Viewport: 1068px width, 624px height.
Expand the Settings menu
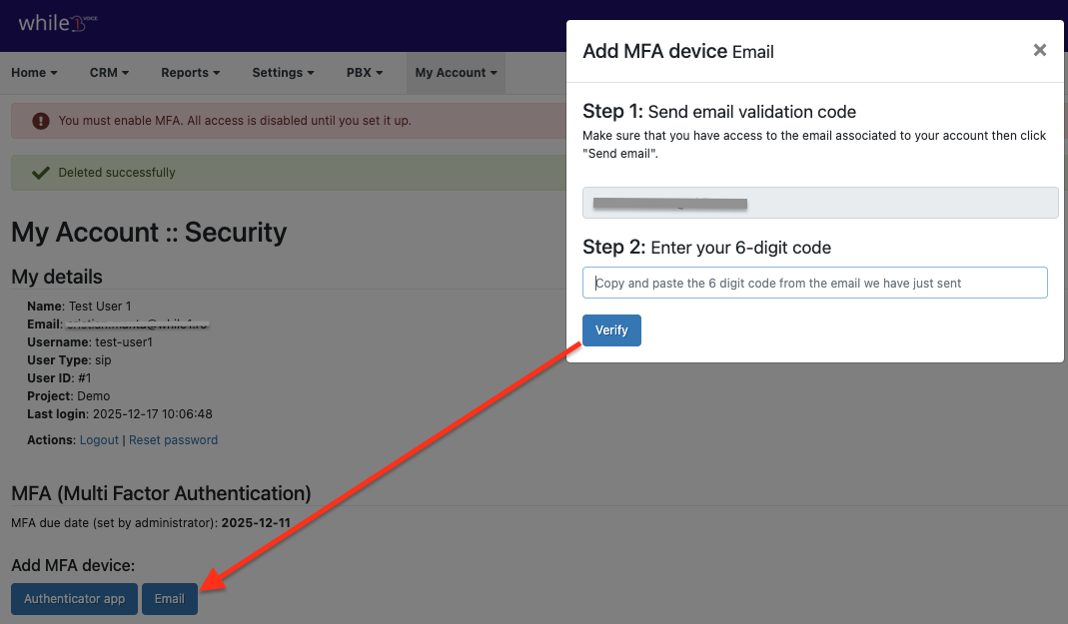click(283, 73)
